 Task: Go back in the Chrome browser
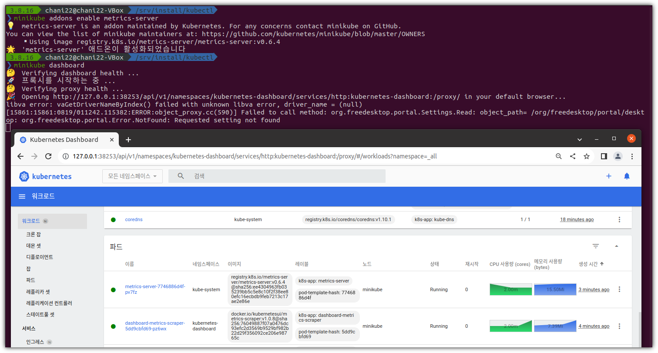(x=20, y=156)
